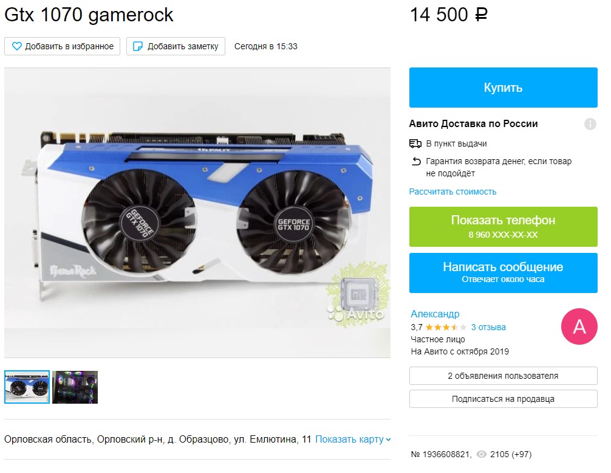611x473 pixels.
Task: Select first thumbnail of the graphics card
Action: tap(27, 387)
